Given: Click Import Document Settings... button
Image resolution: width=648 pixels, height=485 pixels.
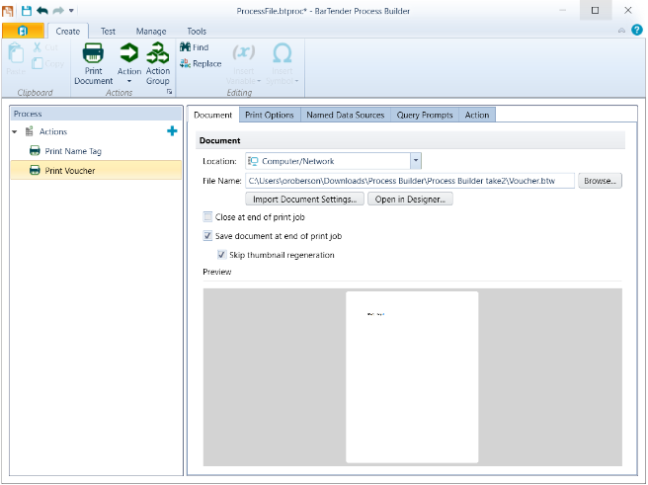Looking at the screenshot, I should click(x=304, y=200).
